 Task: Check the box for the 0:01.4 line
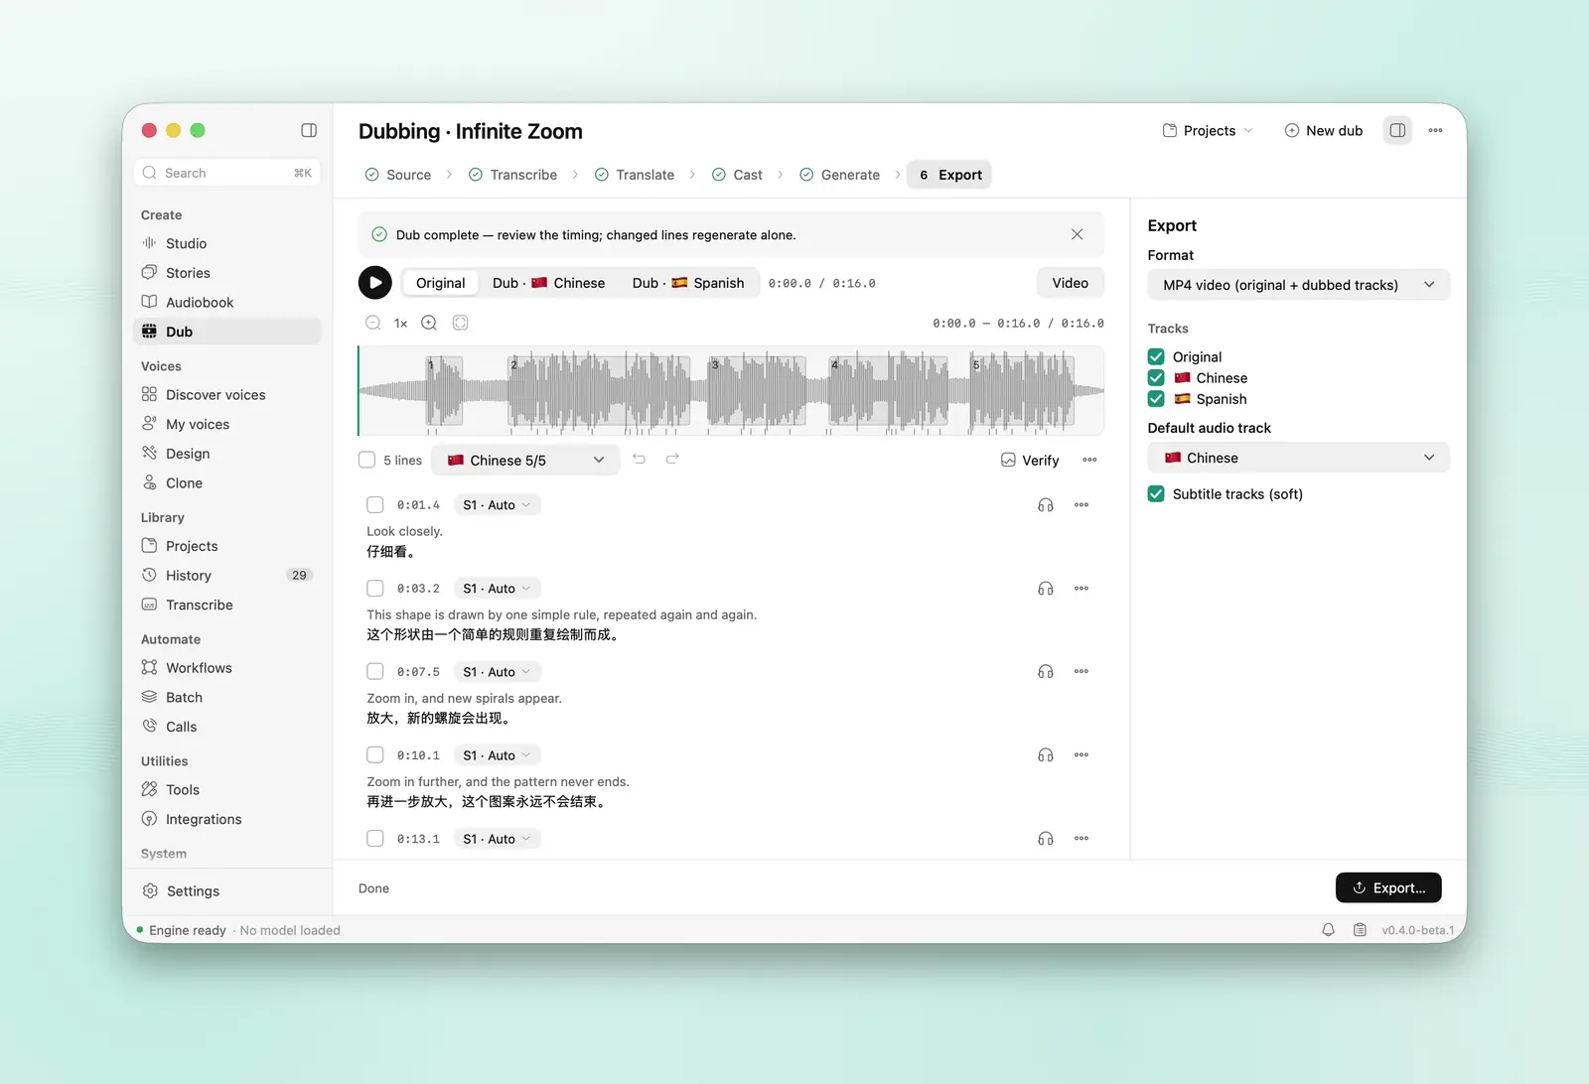(375, 505)
